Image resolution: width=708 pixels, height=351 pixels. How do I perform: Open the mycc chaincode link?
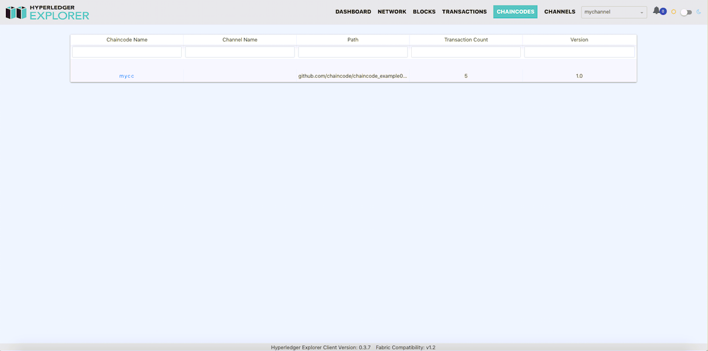click(127, 76)
